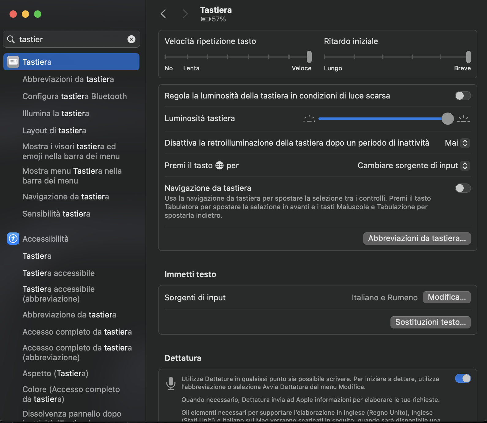Image resolution: width=487 pixels, height=423 pixels.
Task: Enable Navigazione da tastiera switch
Action: (463, 188)
